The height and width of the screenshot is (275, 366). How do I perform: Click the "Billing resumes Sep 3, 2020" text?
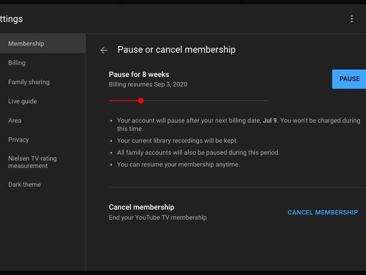(x=148, y=84)
